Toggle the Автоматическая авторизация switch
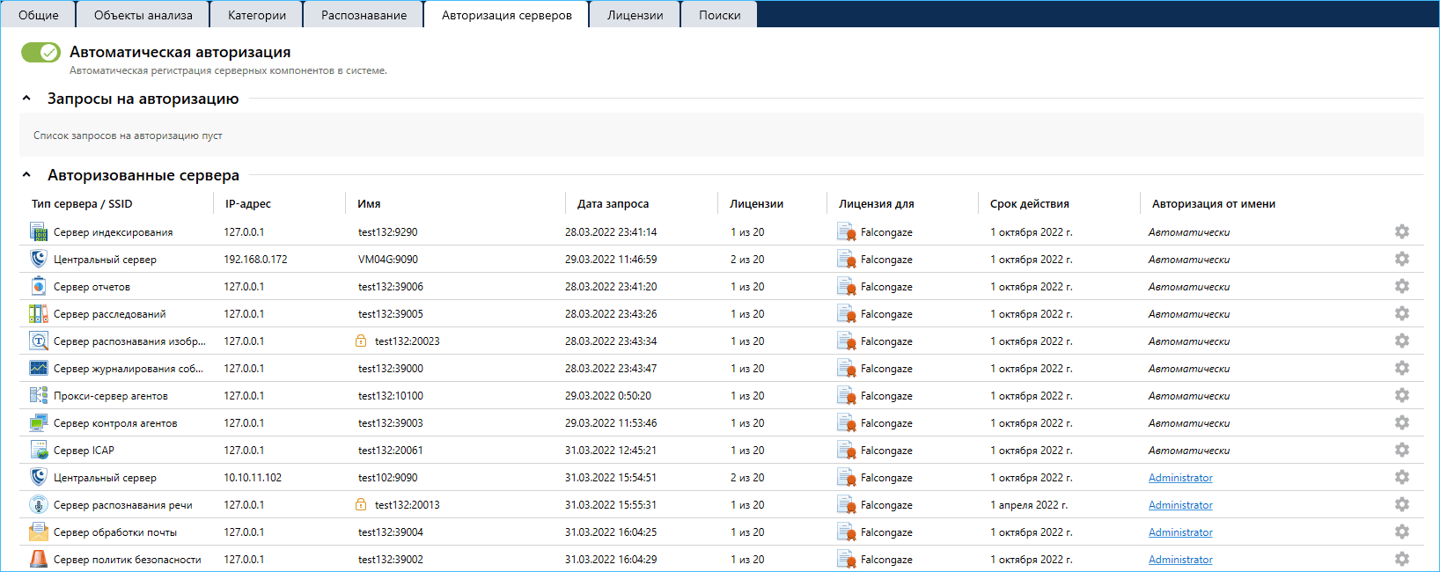 point(40,53)
